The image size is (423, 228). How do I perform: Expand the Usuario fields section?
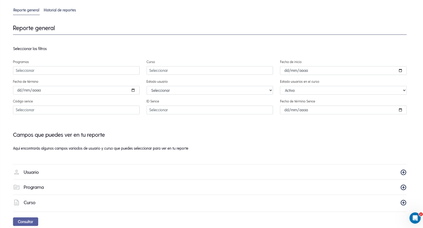[x=210, y=172]
